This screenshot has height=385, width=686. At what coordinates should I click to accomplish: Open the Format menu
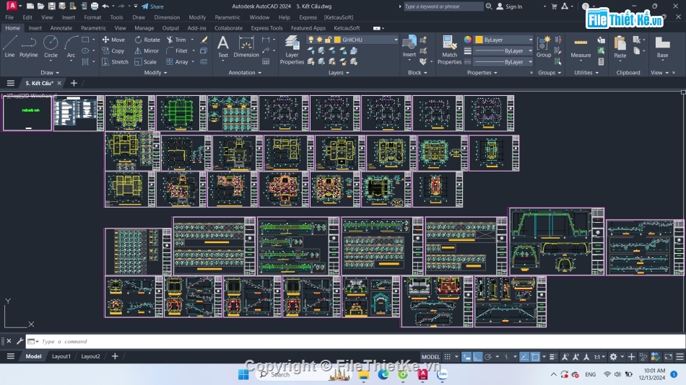pyautogui.click(x=92, y=17)
